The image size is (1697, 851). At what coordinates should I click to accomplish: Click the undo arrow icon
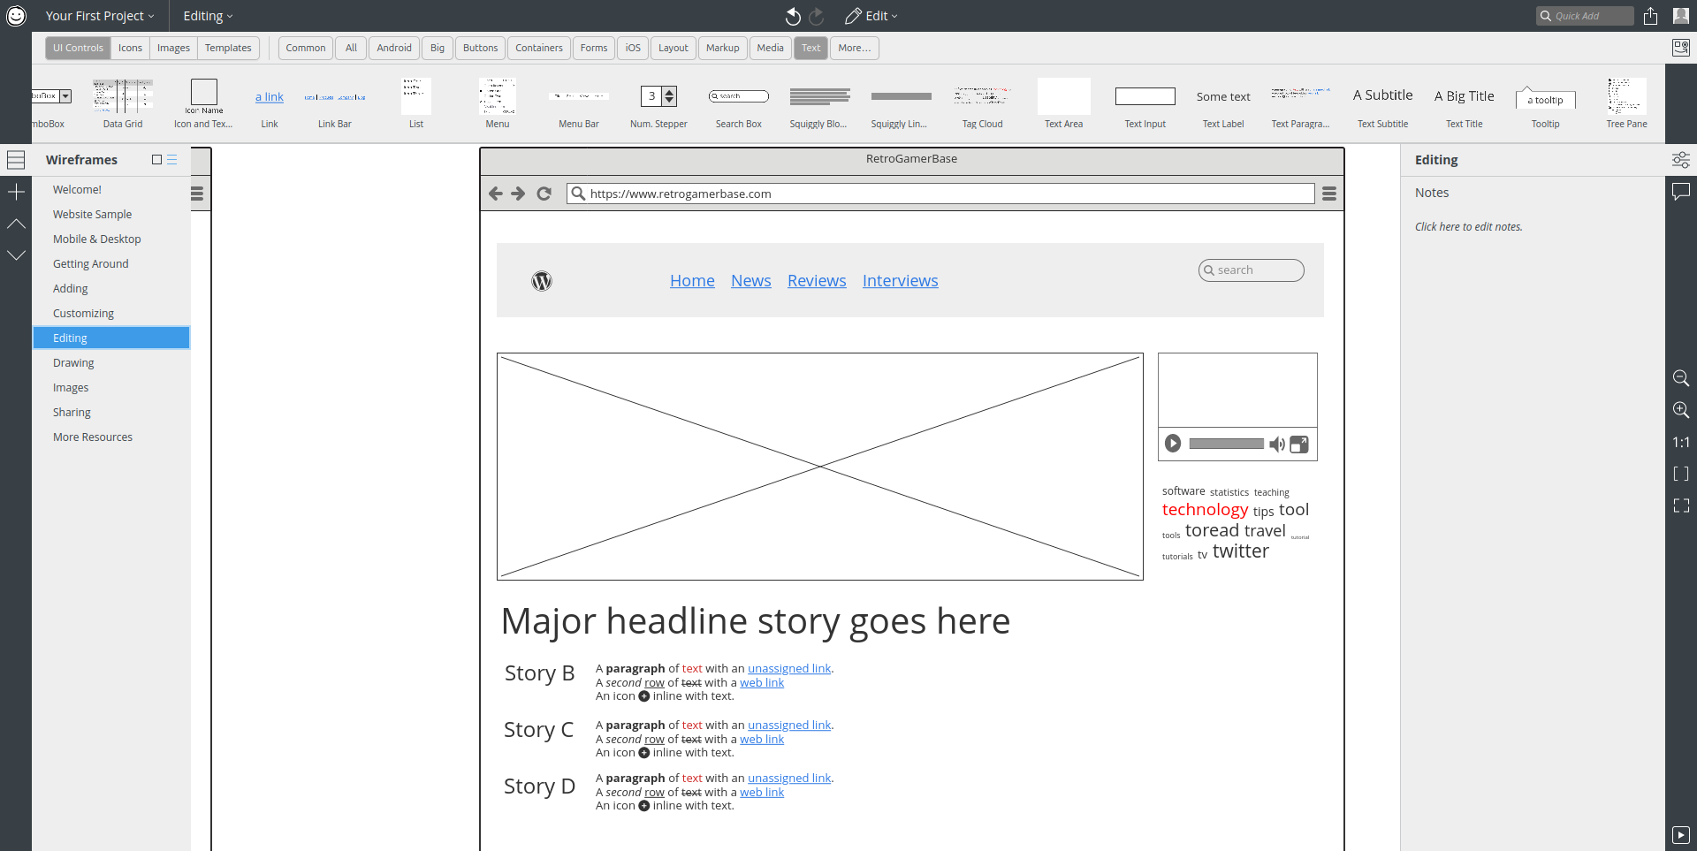[x=793, y=16]
